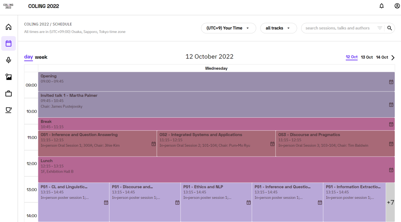Open the image gallery sidebar icon
This screenshot has height=222, width=401.
click(9, 77)
